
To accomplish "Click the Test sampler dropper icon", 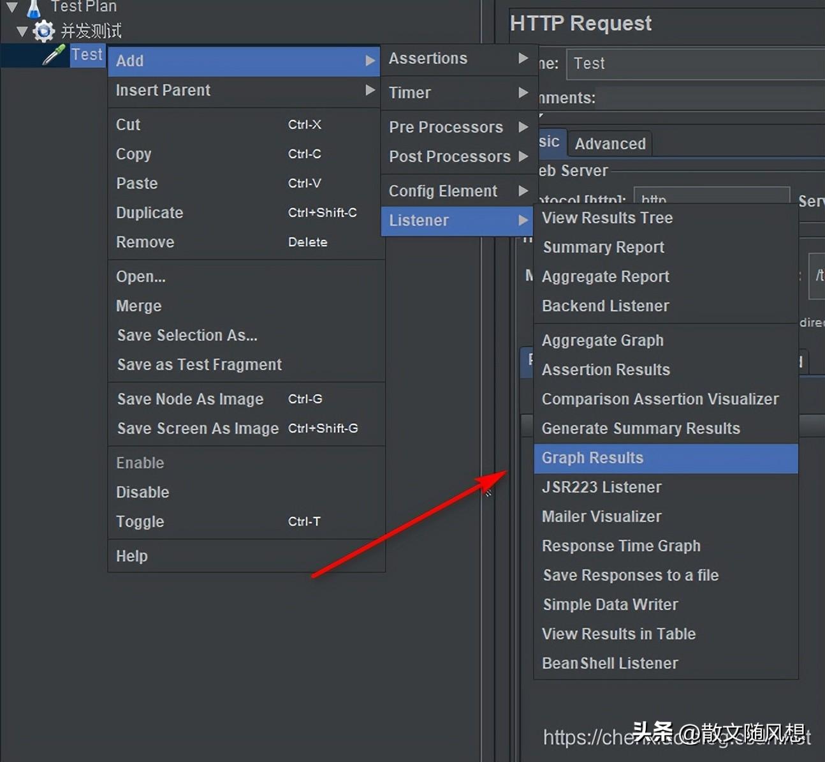I will (x=54, y=55).
